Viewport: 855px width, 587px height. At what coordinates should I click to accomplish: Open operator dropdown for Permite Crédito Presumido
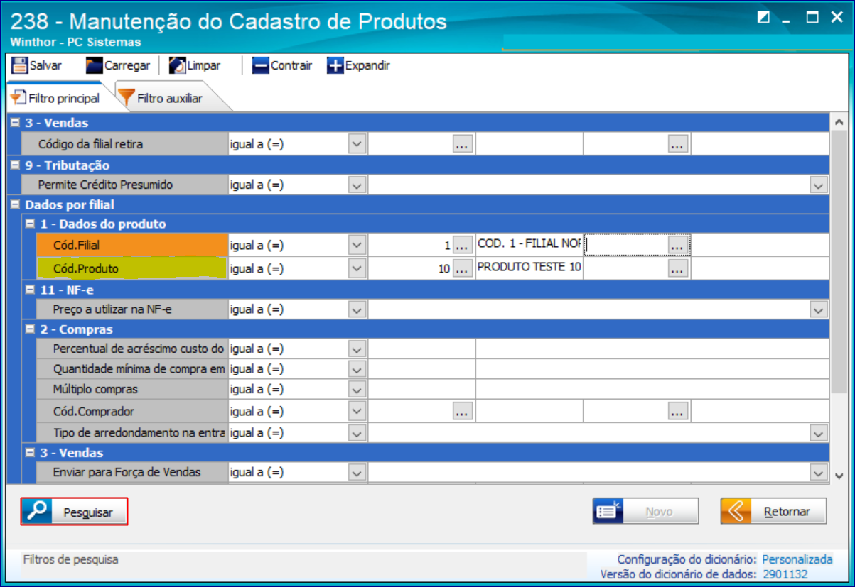(357, 185)
